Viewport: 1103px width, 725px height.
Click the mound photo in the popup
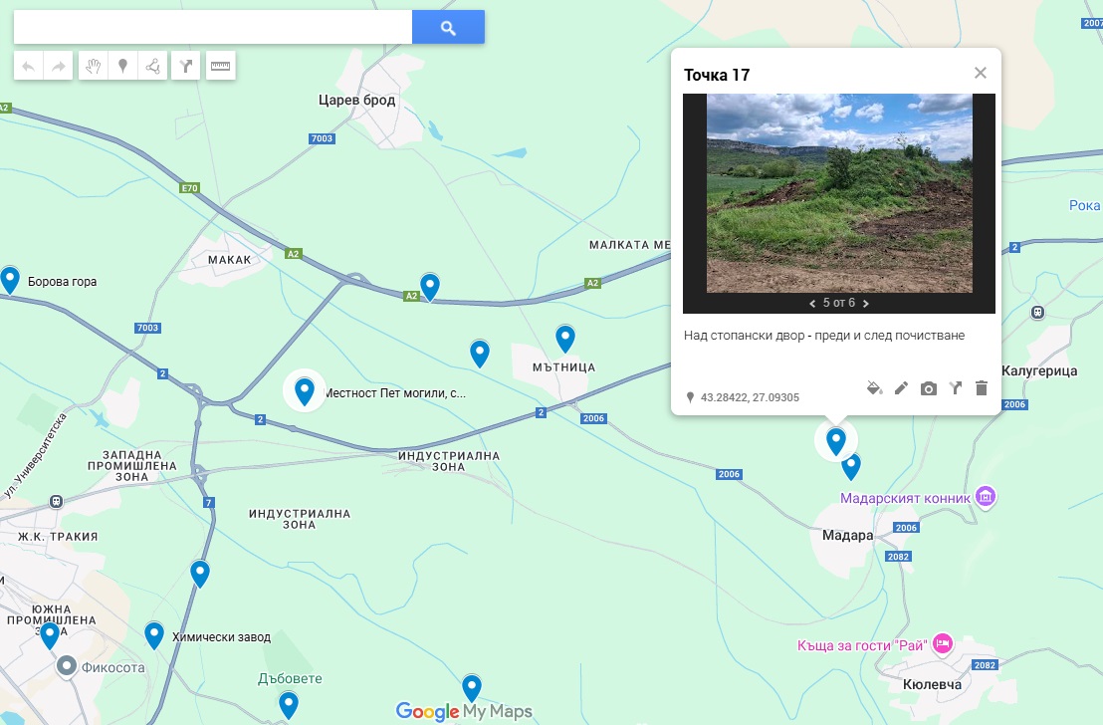[839, 193]
